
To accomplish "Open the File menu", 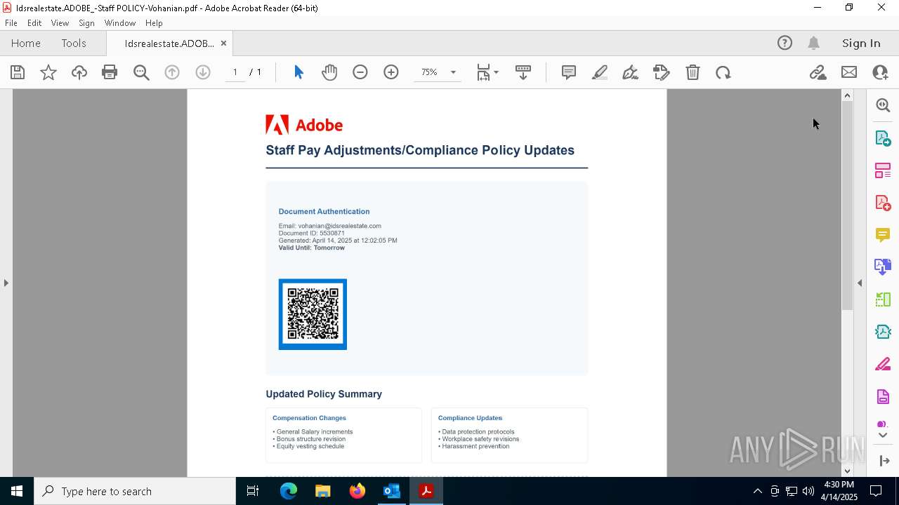I will click(11, 23).
